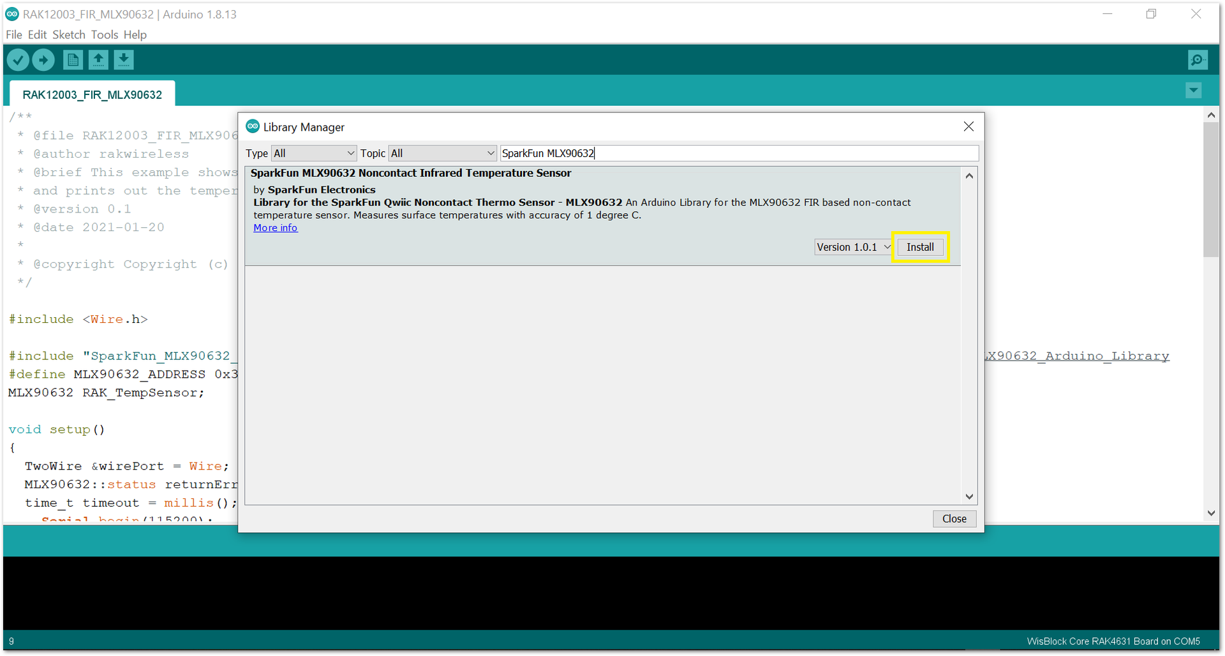Click the 'by SparkFun Electronics' author text
This screenshot has height=656, width=1225.
point(315,190)
